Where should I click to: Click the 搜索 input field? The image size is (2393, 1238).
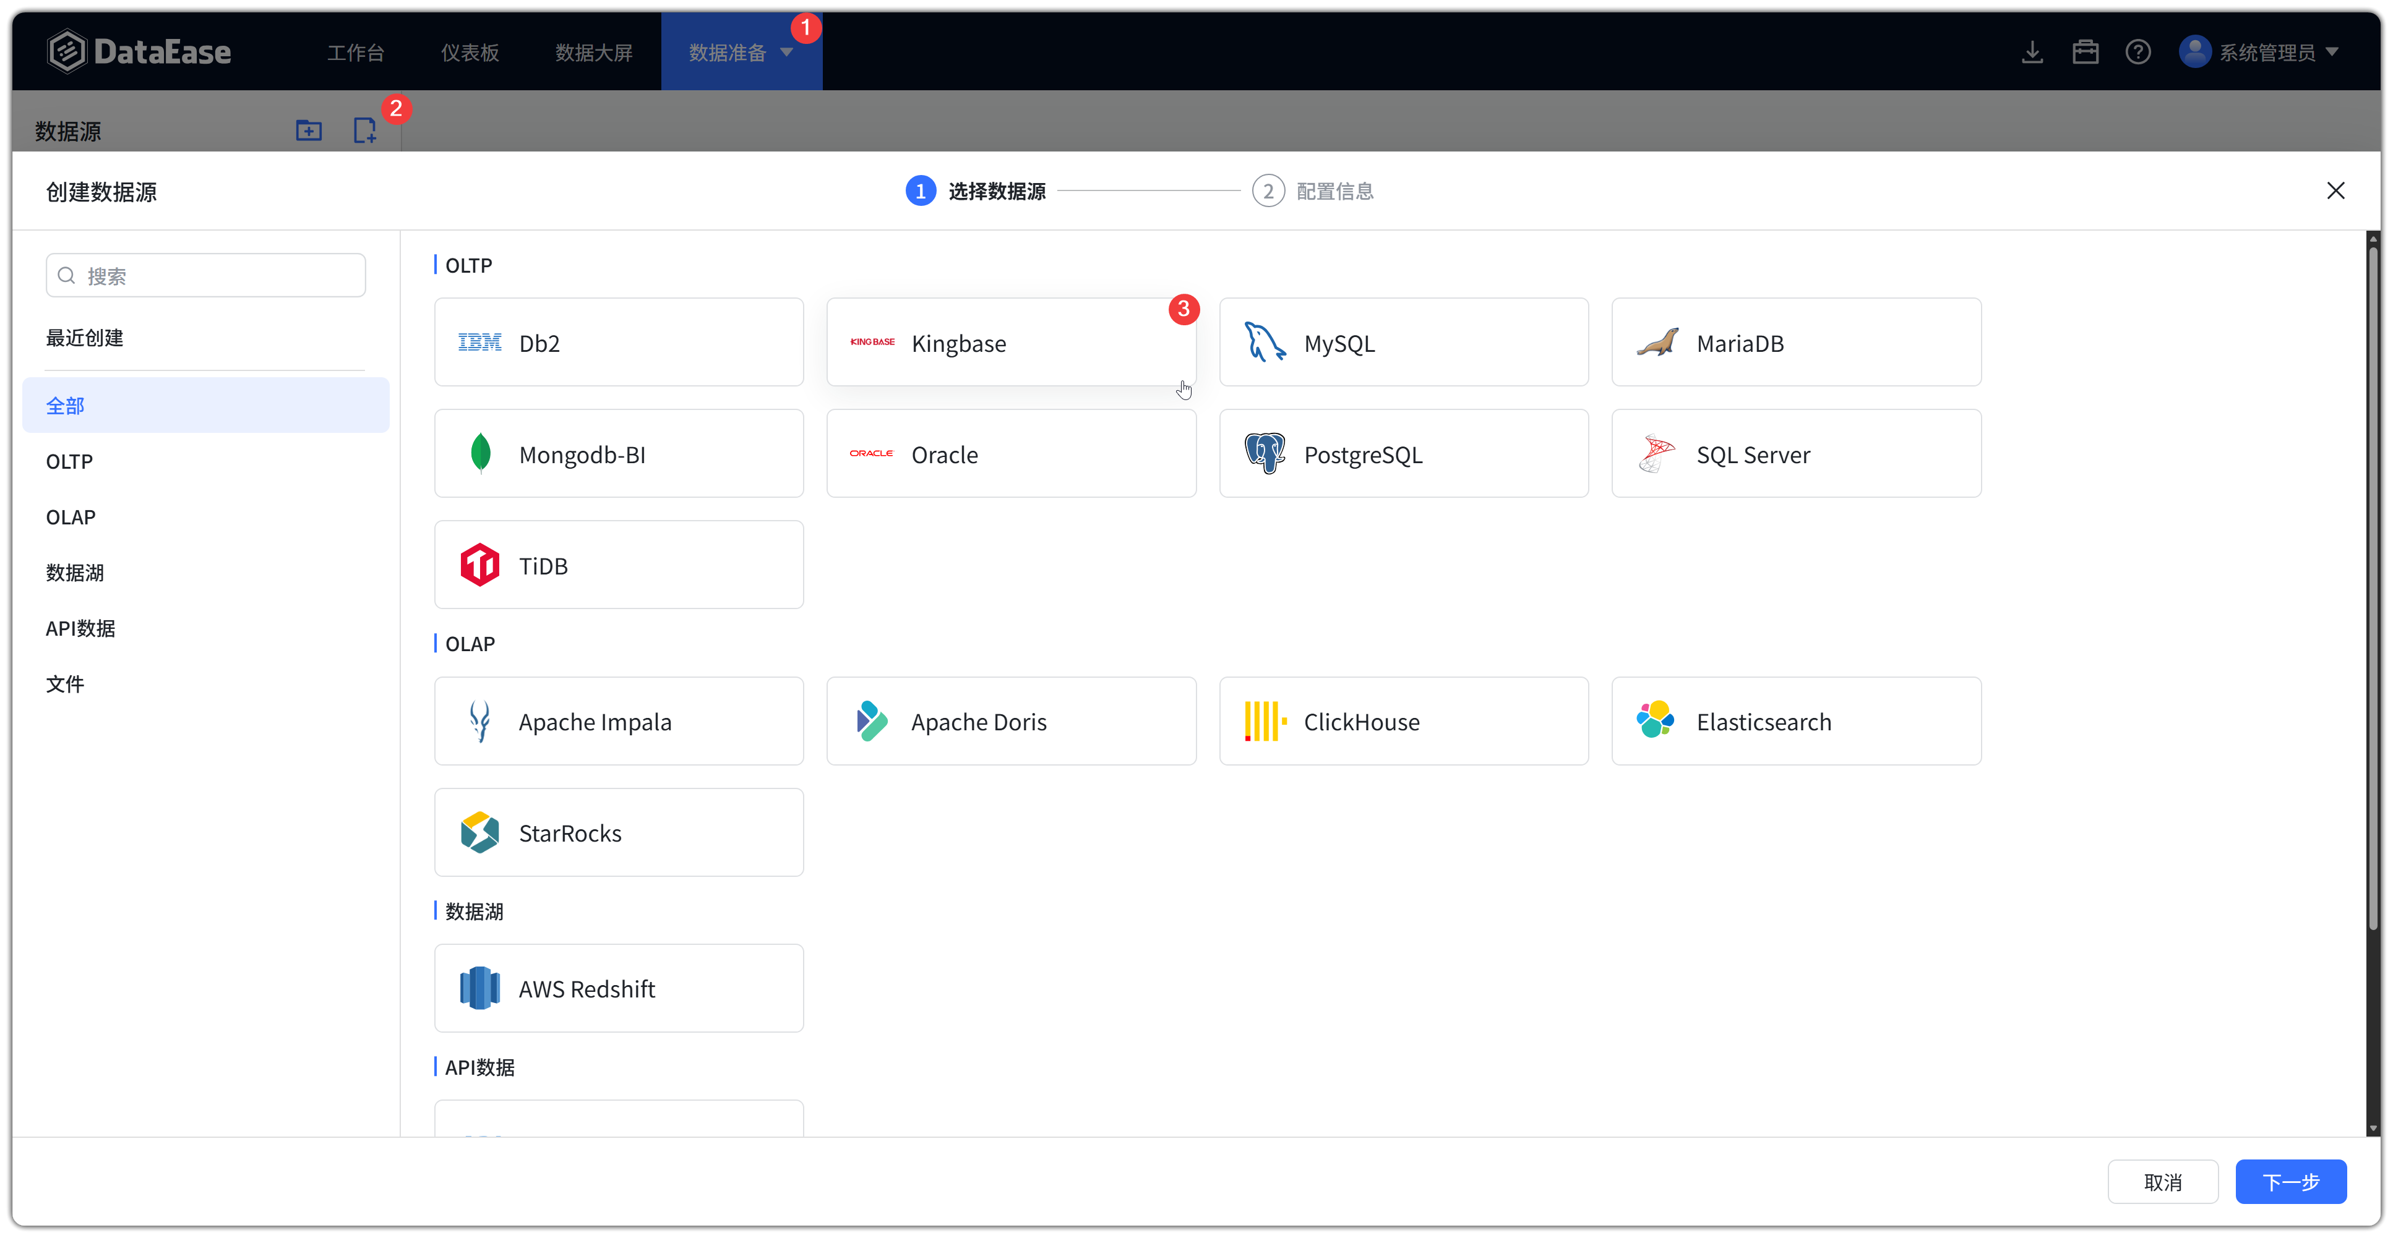[205, 275]
